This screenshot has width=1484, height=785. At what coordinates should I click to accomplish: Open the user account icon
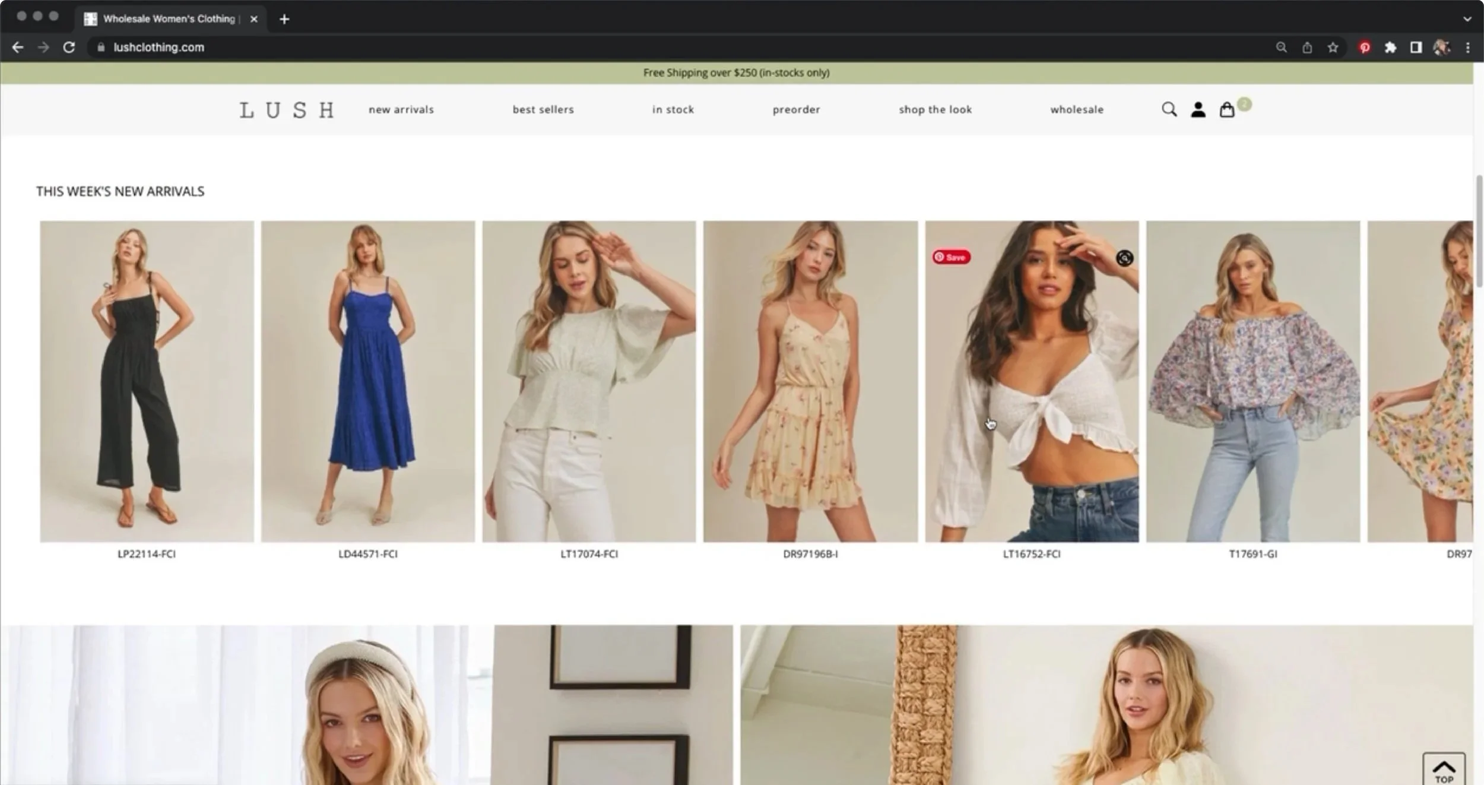[1198, 109]
